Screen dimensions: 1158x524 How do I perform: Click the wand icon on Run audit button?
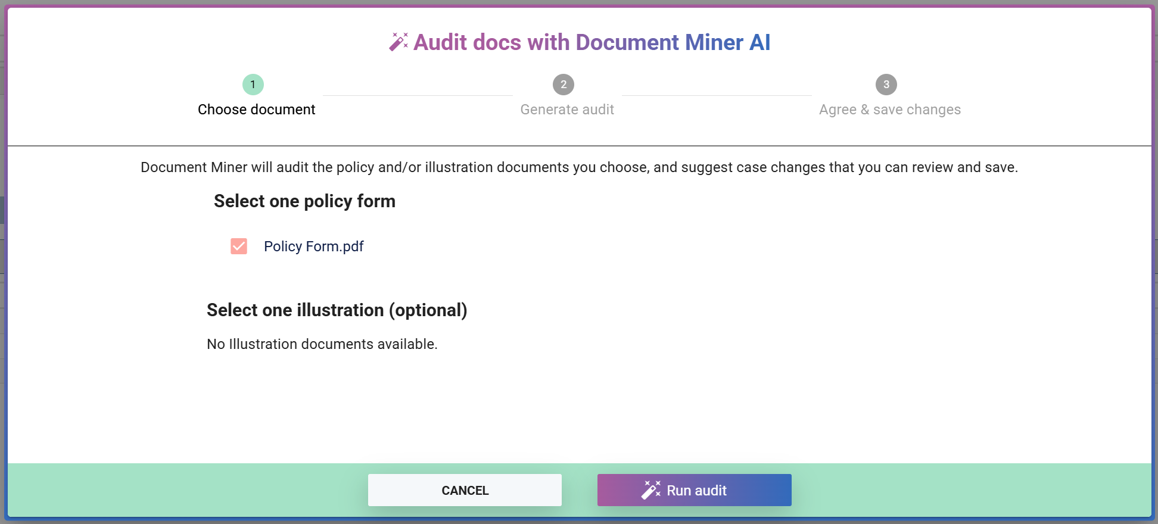[650, 490]
